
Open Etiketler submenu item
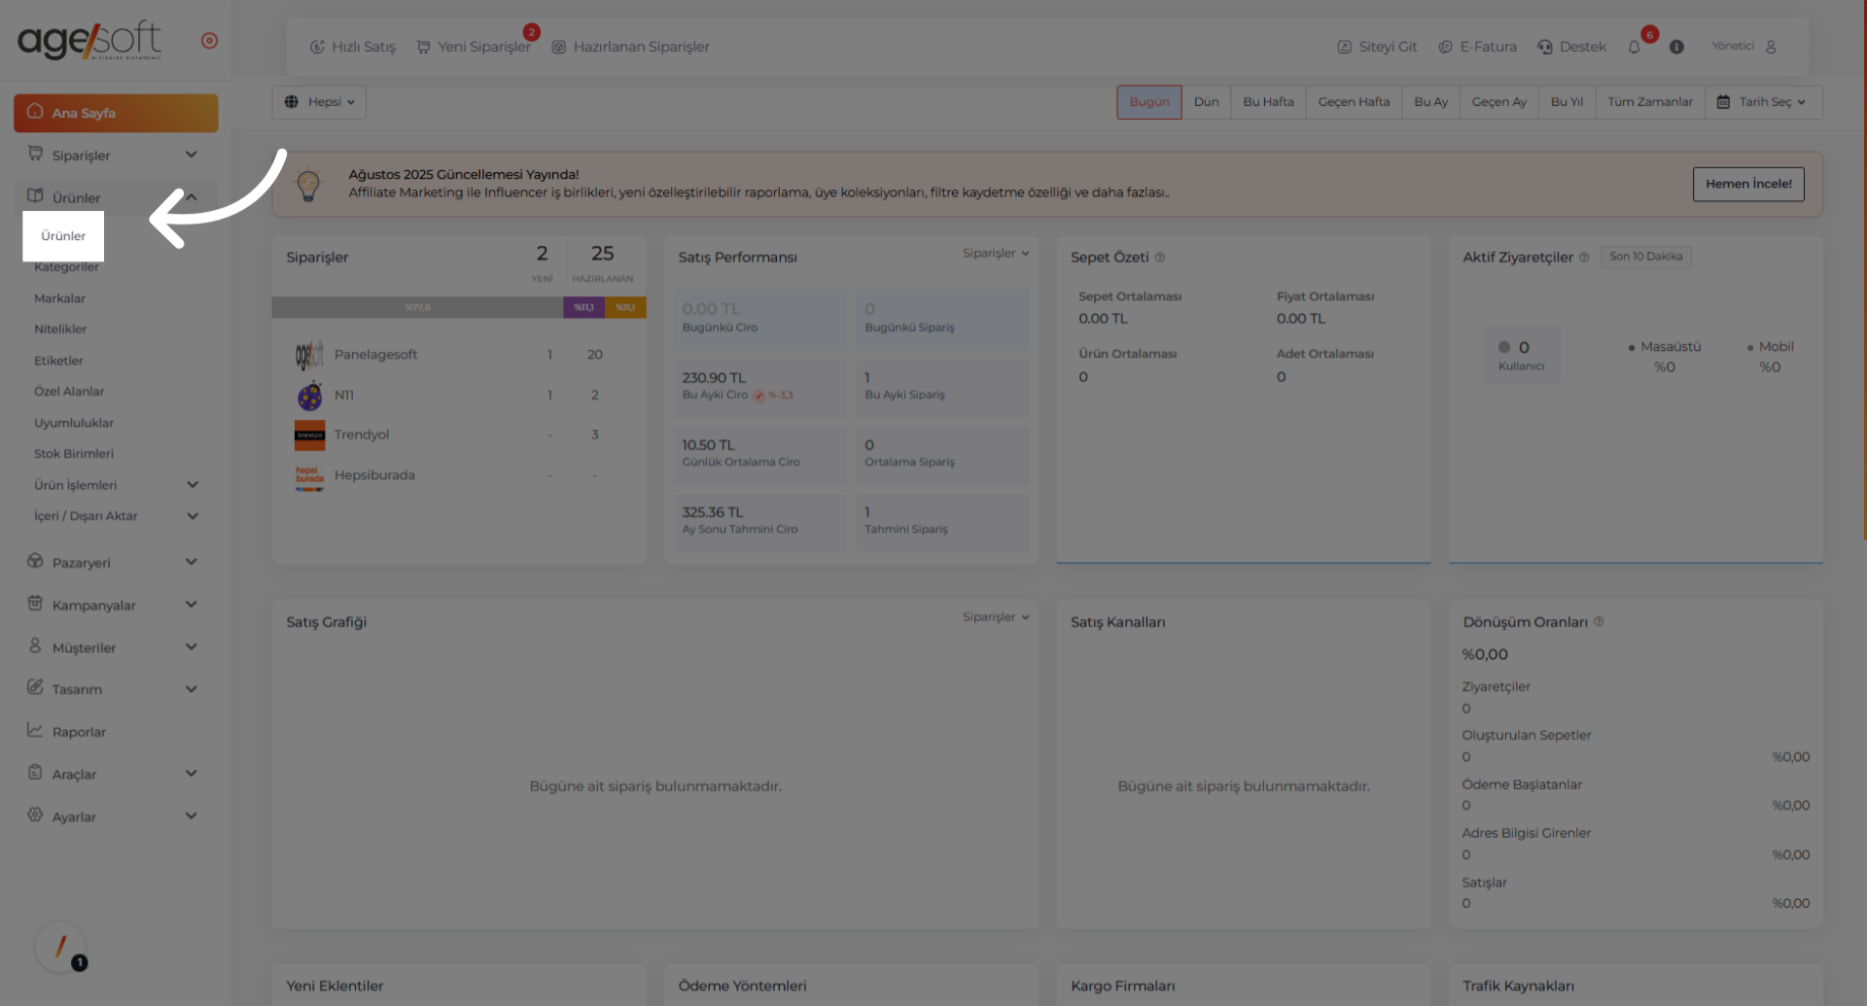(58, 361)
